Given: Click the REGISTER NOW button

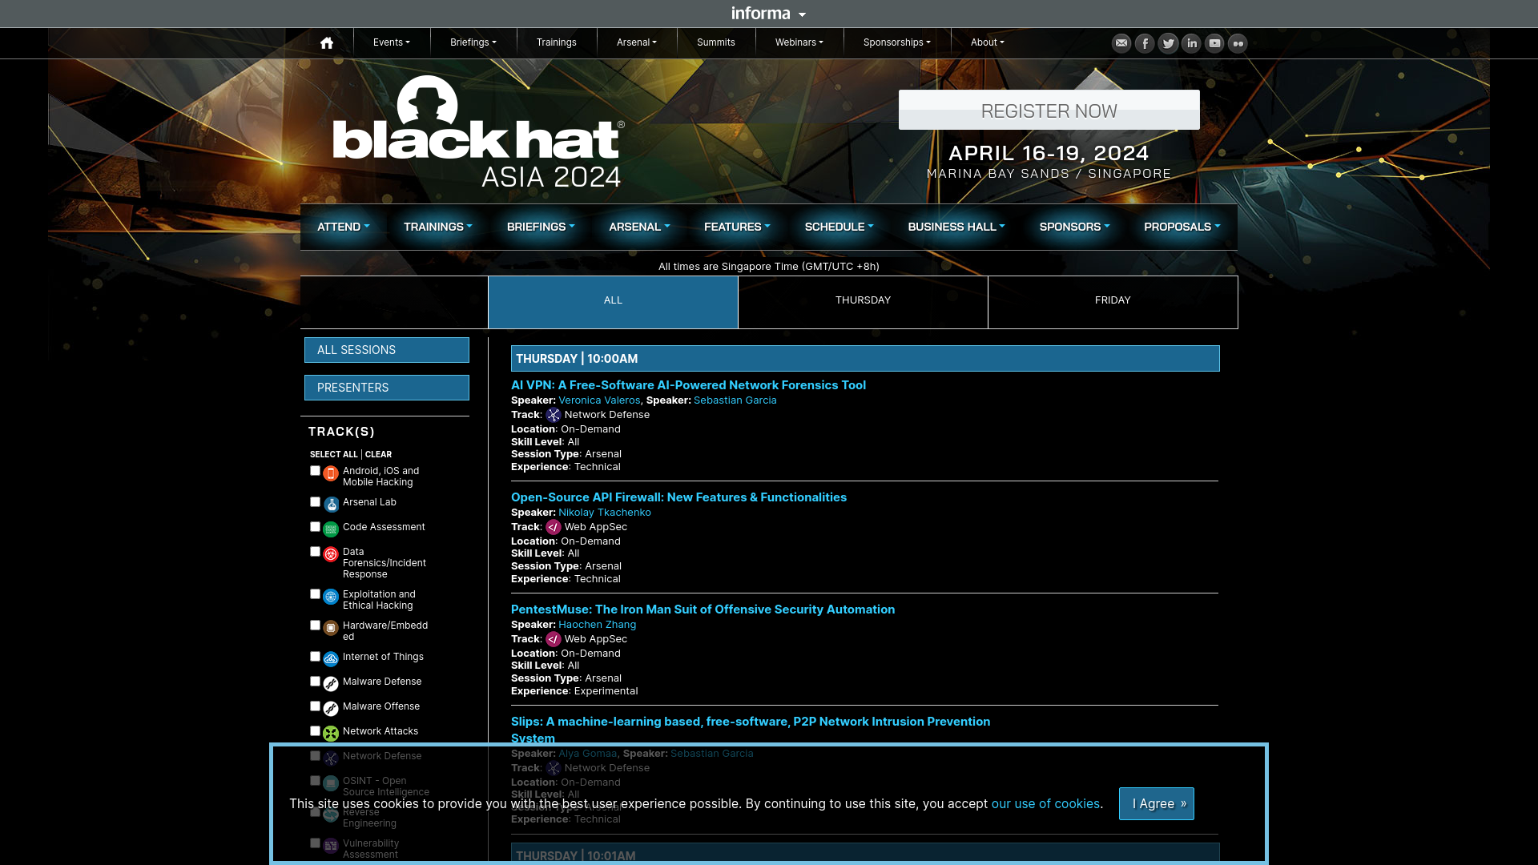Looking at the screenshot, I should (x=1049, y=110).
